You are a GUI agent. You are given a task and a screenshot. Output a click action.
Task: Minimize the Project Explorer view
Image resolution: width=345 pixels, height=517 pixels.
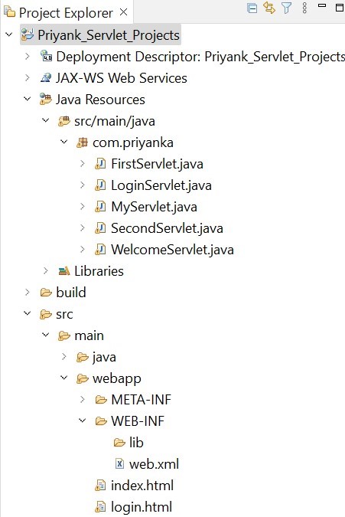click(322, 5)
